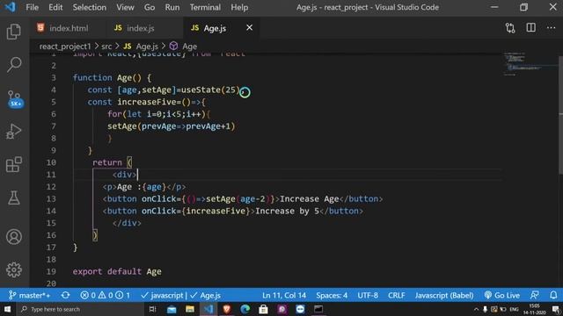563x316 pixels.
Task: Open the View menu
Action: pyautogui.click(x=125, y=7)
